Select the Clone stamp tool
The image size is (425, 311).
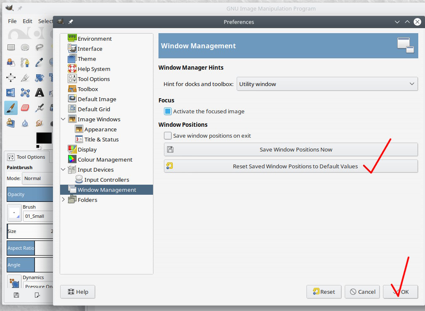coord(11,123)
